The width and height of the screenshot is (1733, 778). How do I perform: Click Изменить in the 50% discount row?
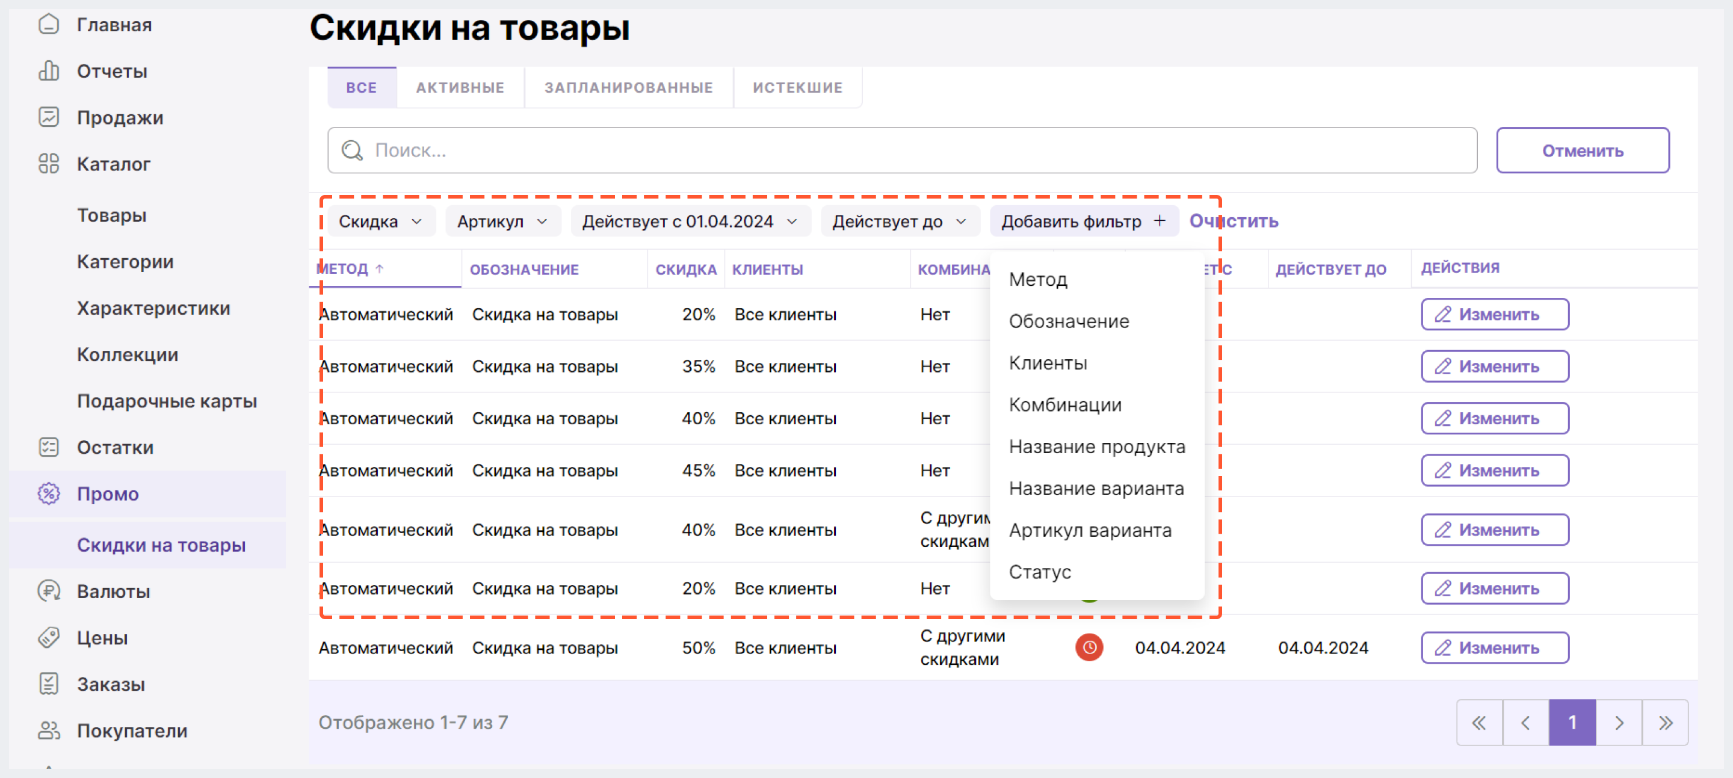click(x=1494, y=647)
